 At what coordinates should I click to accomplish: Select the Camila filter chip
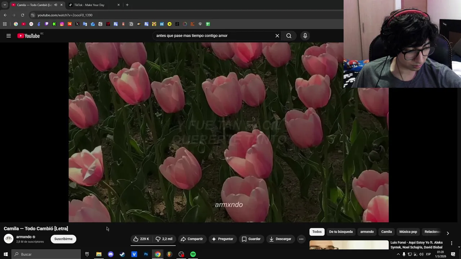386,232
